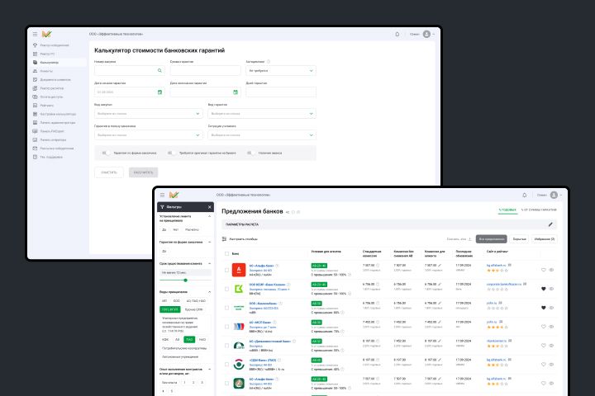595x396 pixels.
Task: Click notification bell in calculator window
Action: pyautogui.click(x=397, y=34)
